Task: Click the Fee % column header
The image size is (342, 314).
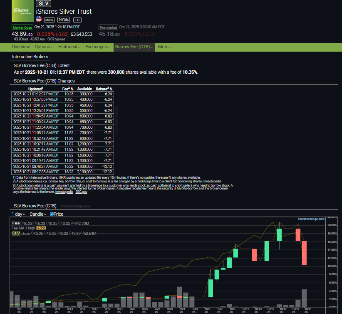Action: 68,89
